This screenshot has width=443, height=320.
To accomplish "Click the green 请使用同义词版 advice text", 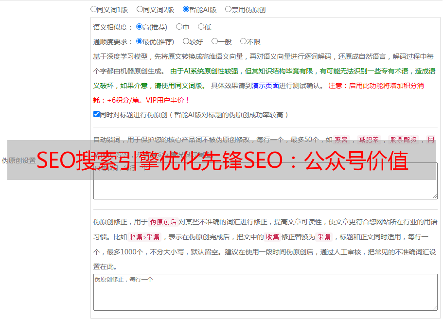I will 178,86.
